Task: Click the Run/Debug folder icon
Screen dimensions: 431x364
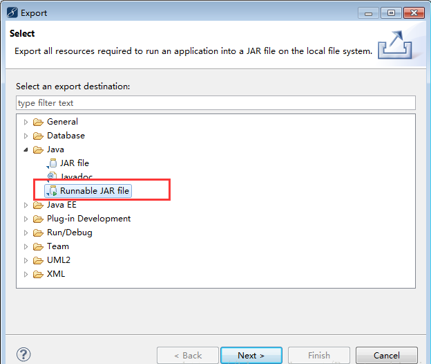Action: pos(38,233)
